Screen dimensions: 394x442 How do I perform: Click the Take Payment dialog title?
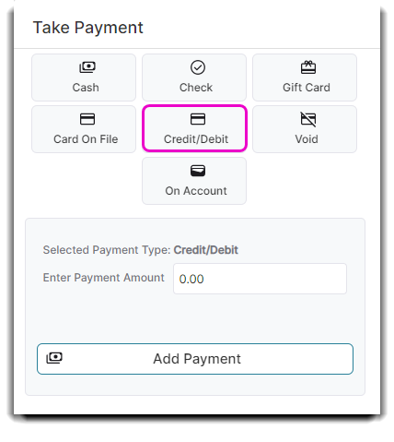click(x=88, y=28)
